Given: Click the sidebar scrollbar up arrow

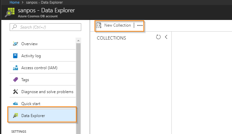Looking at the screenshot, I should (79, 41).
